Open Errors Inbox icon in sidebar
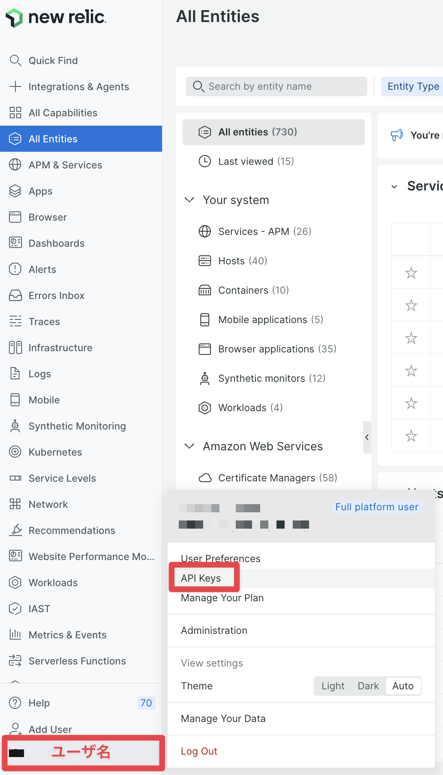This screenshot has width=443, height=775. [15, 295]
